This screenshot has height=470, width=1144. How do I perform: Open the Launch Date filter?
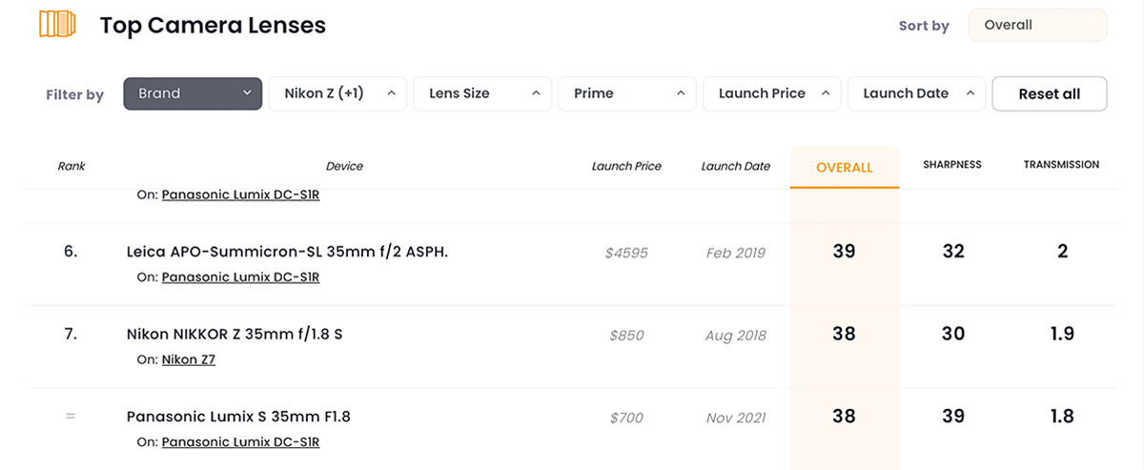tap(917, 93)
